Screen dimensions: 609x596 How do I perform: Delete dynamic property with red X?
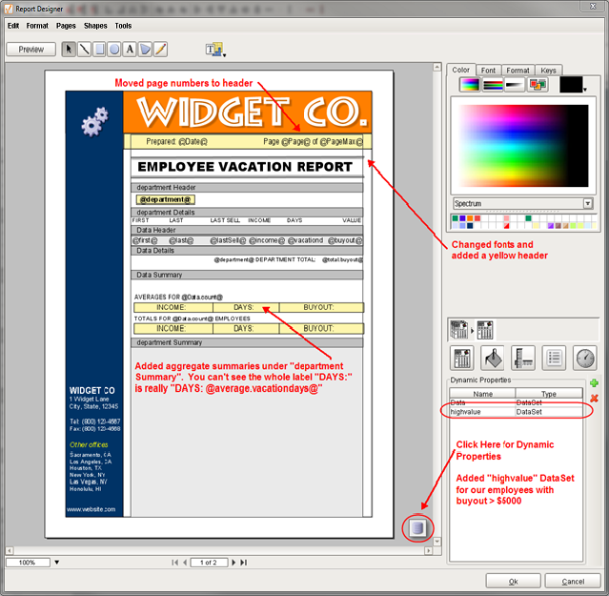(594, 399)
